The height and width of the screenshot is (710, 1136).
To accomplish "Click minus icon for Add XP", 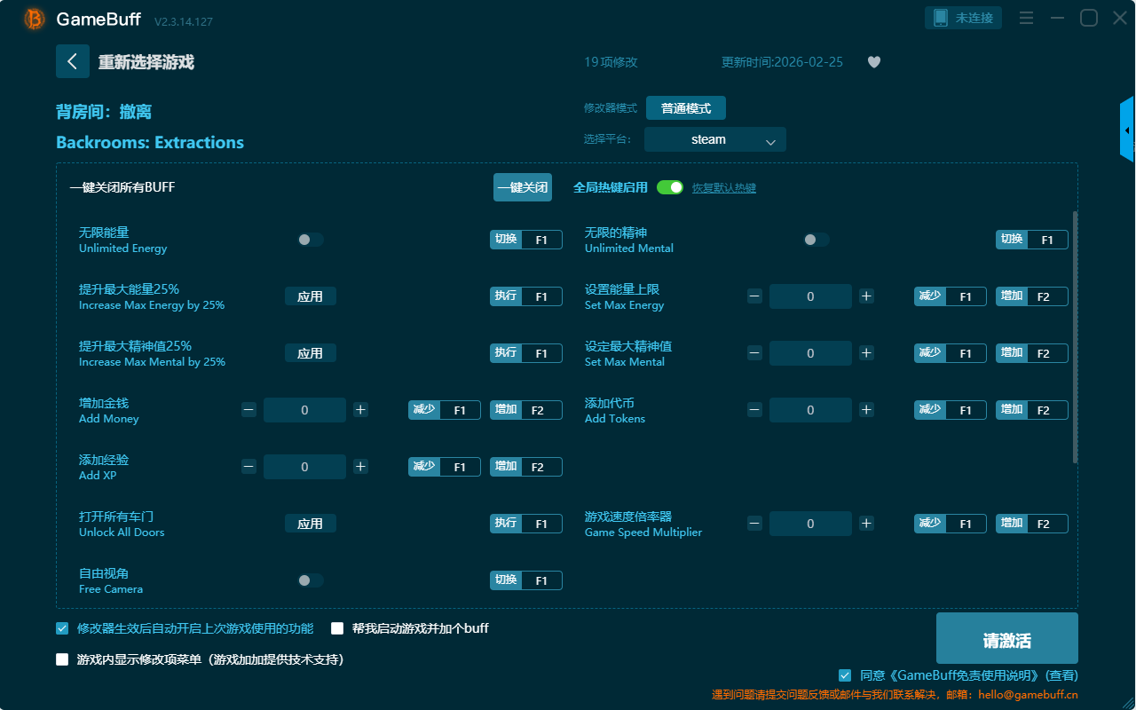I will 248,467.
